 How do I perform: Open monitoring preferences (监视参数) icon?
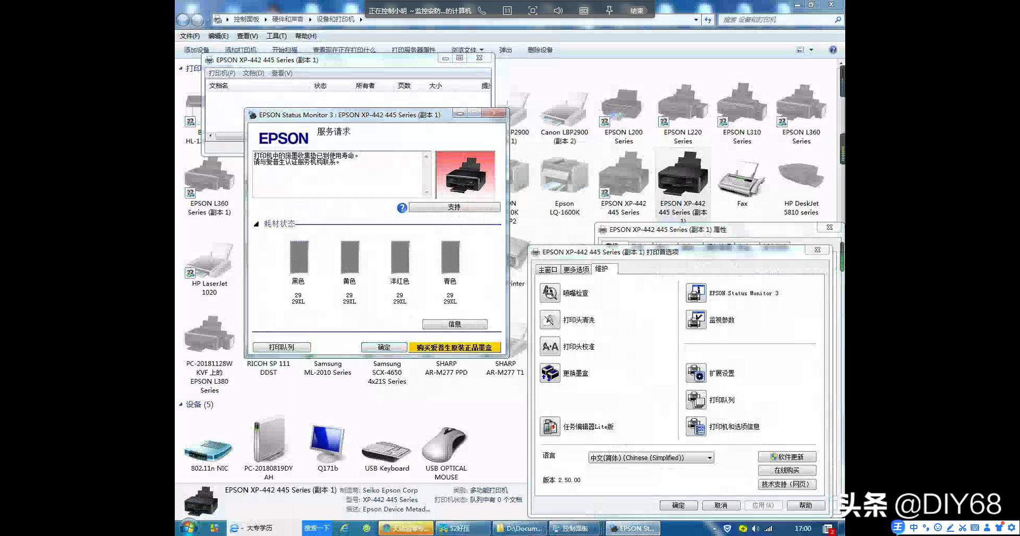695,320
